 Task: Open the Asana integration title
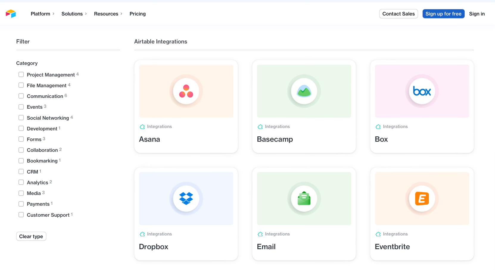(150, 139)
